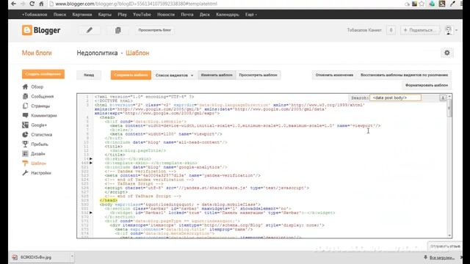This screenshot has width=470, height=264.
Task: Open YouTube in the Google bar
Action: [x=142, y=15]
